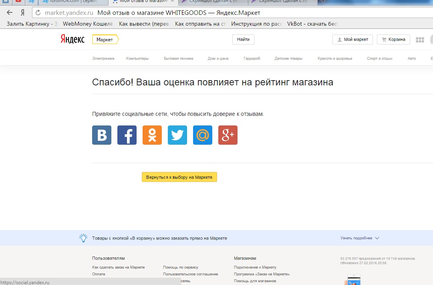Open Залить Картинку bookmark
The height and width of the screenshot is (285, 433).
click(32, 24)
